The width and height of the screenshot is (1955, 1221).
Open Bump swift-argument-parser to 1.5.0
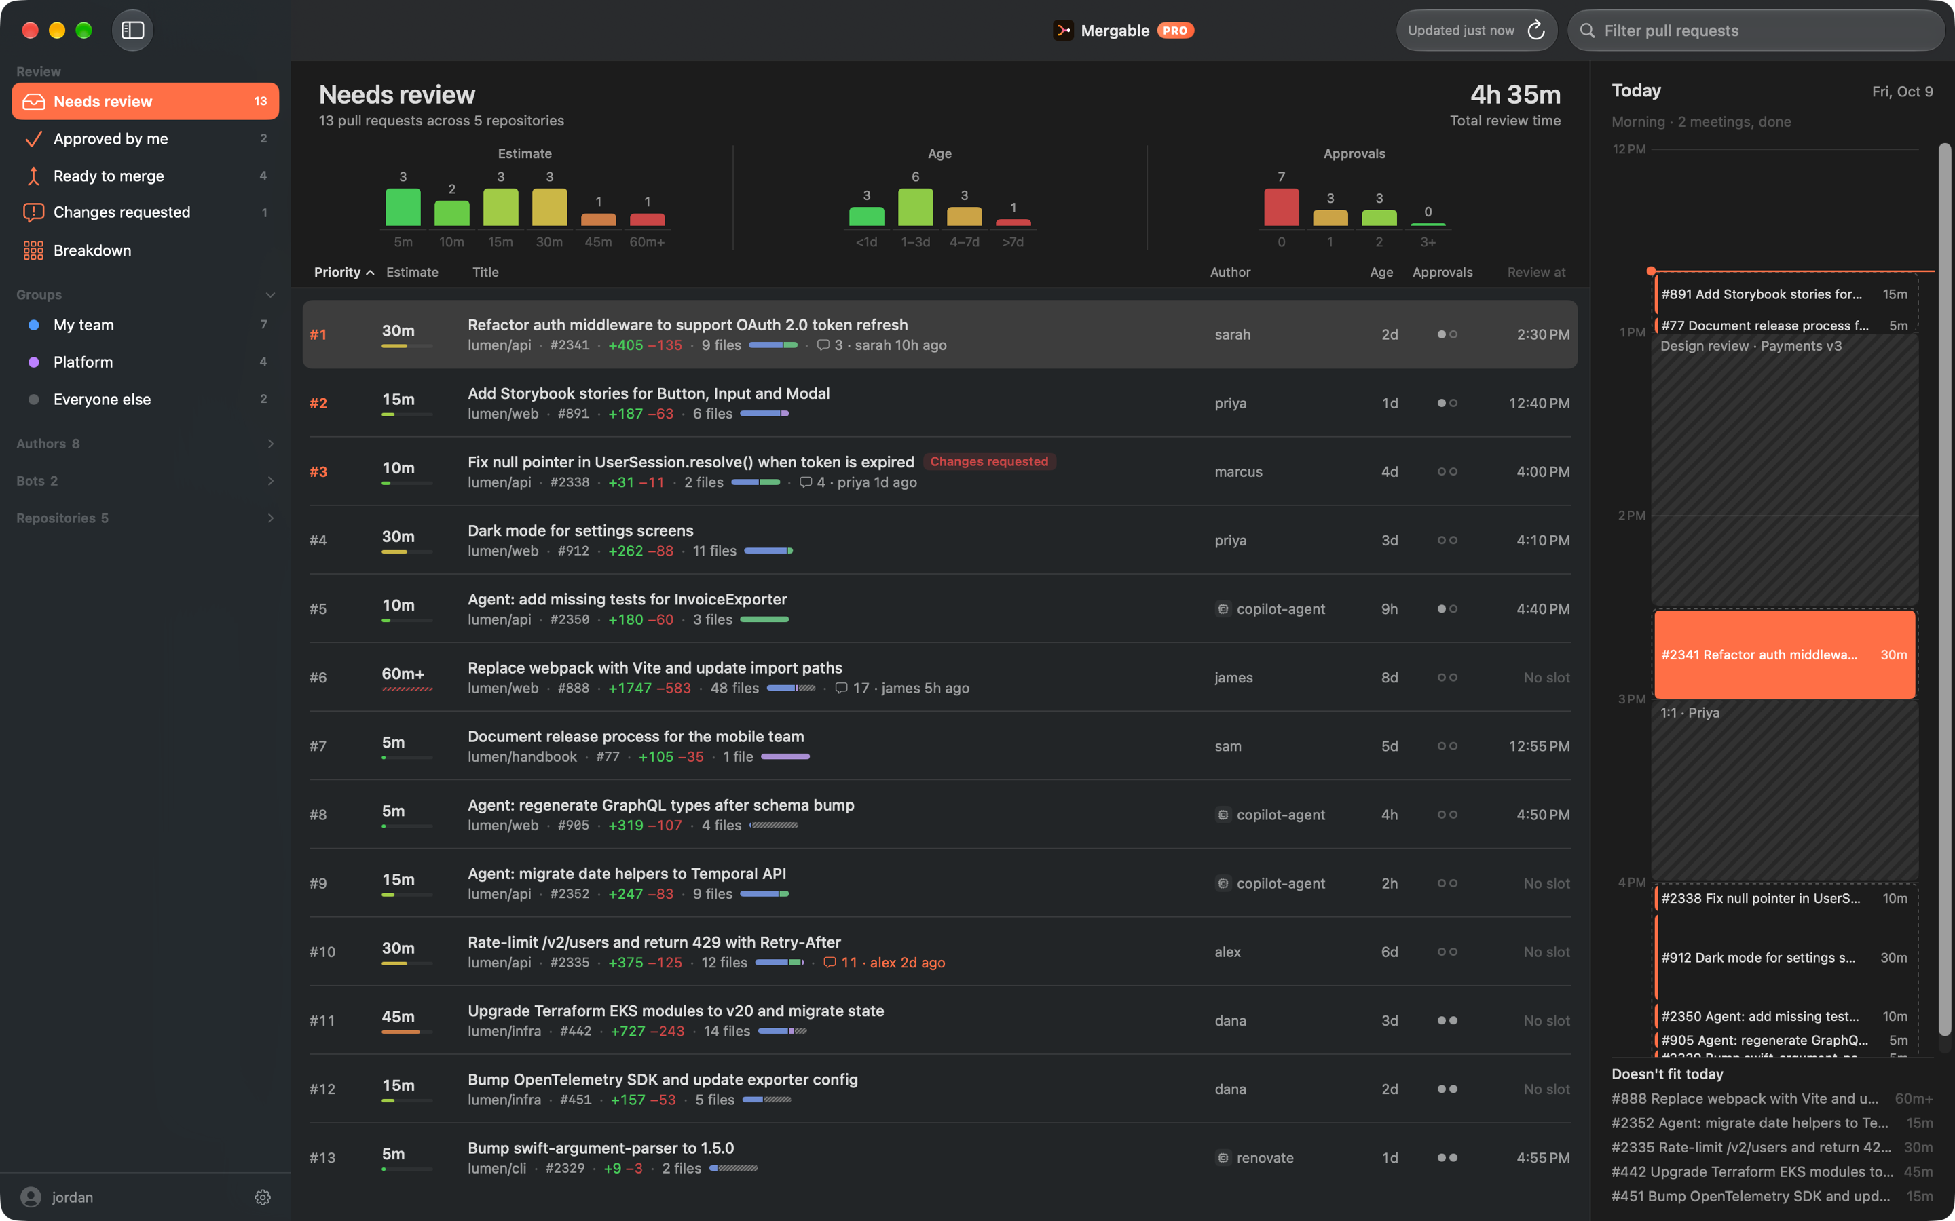pyautogui.click(x=939, y=1158)
